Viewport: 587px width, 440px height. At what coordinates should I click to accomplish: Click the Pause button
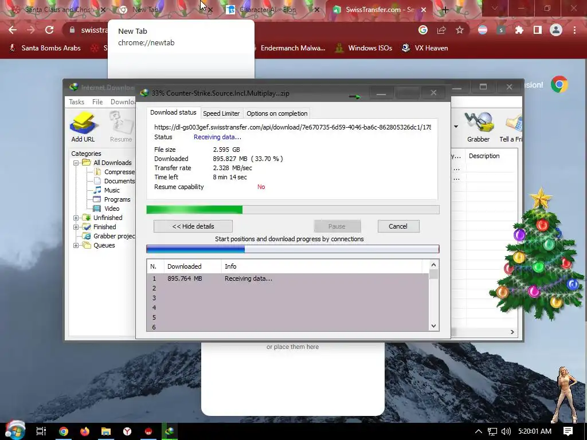[337, 226]
